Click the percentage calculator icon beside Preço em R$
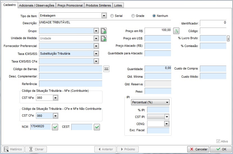The image size is (233, 154). click(176, 31)
